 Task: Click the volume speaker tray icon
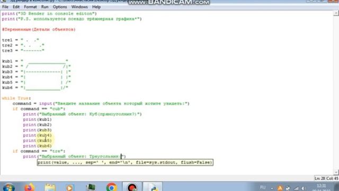tap(303, 188)
